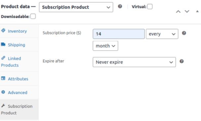This screenshot has width=201, height=121.
Task: Click the Advanced gear icon
Action: [3, 92]
